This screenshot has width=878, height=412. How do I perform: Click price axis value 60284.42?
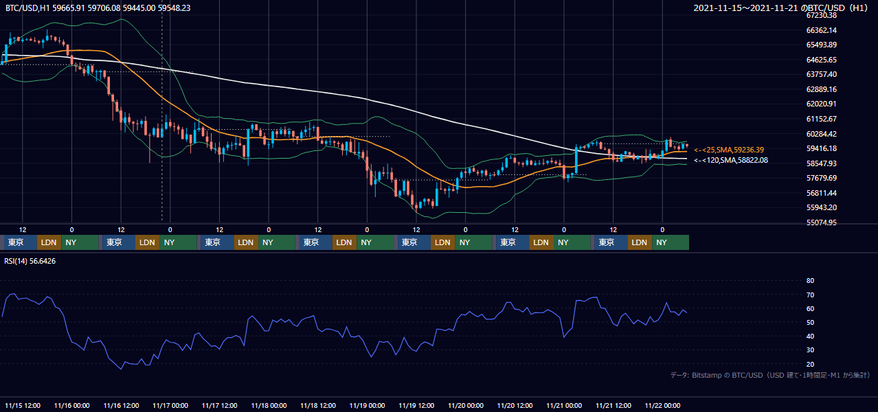[822, 134]
